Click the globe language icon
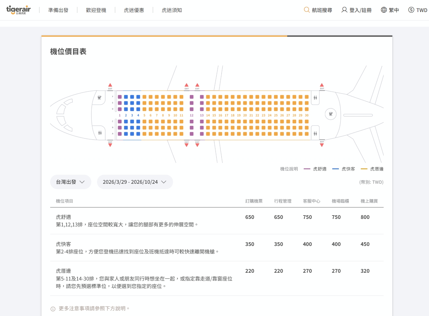This screenshot has height=316, width=429. coord(384,10)
